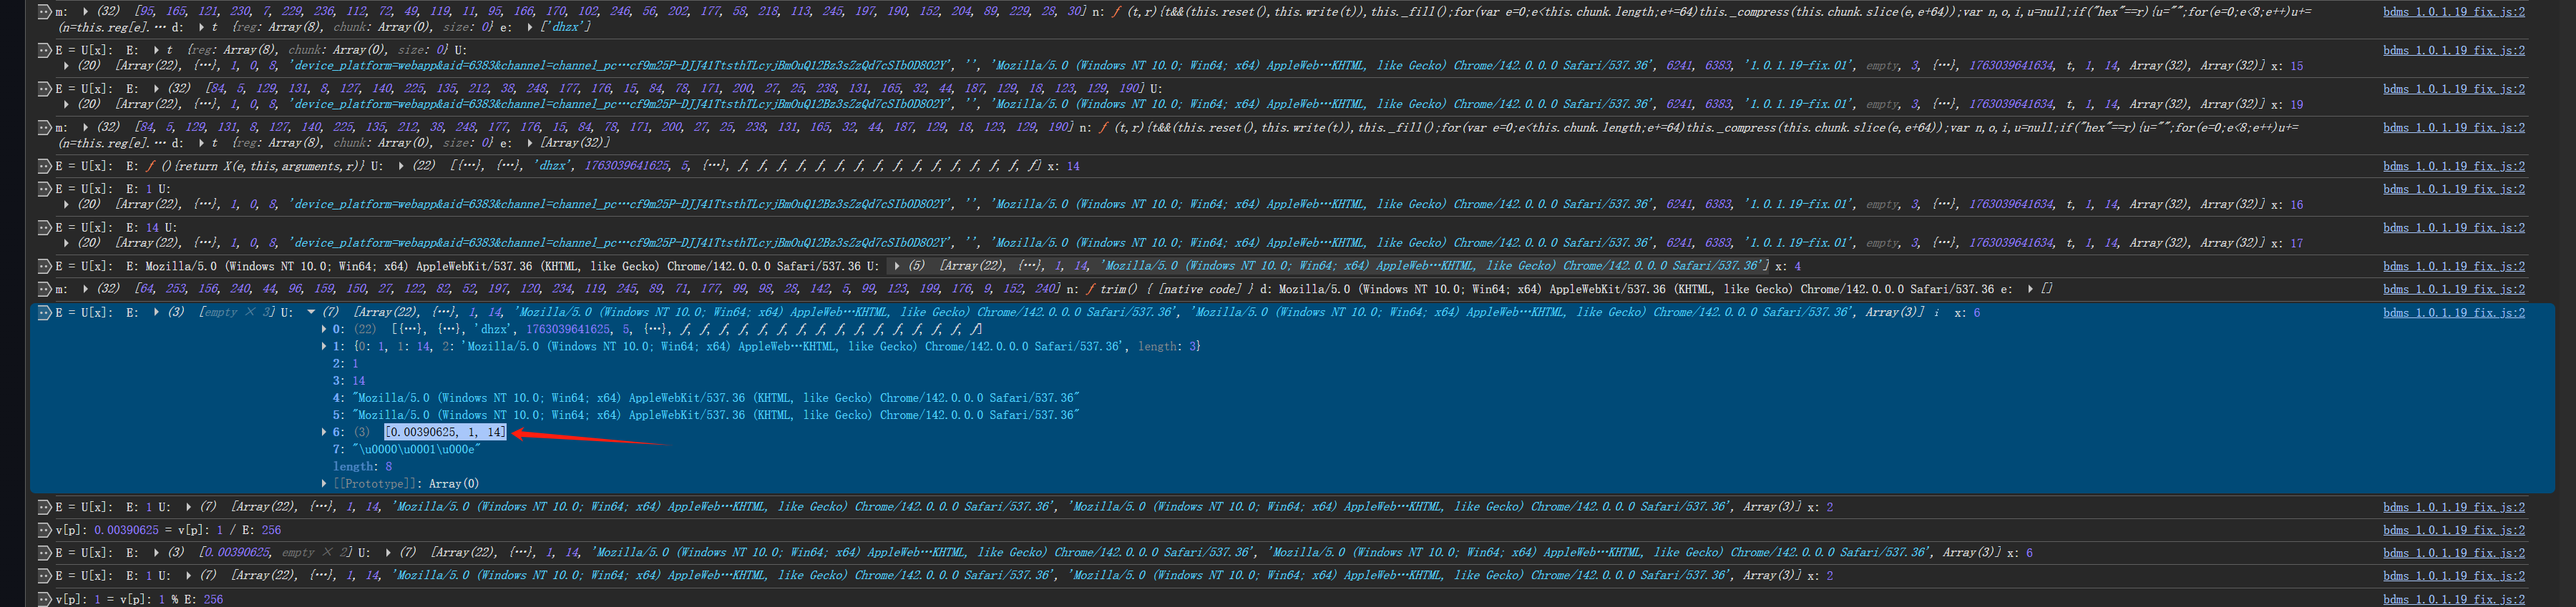Click the log icon on the E: f () {return X row
Image resolution: width=2576 pixels, height=607 pixels.
tap(43, 167)
